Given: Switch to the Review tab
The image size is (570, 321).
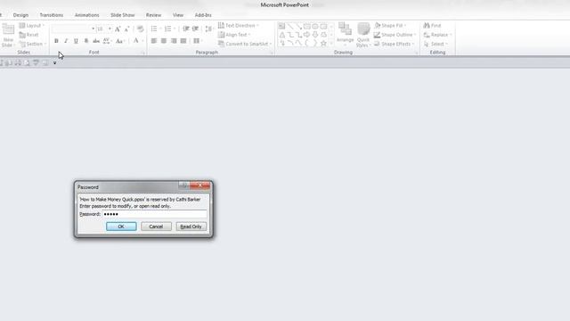Looking at the screenshot, I should pyautogui.click(x=153, y=15).
